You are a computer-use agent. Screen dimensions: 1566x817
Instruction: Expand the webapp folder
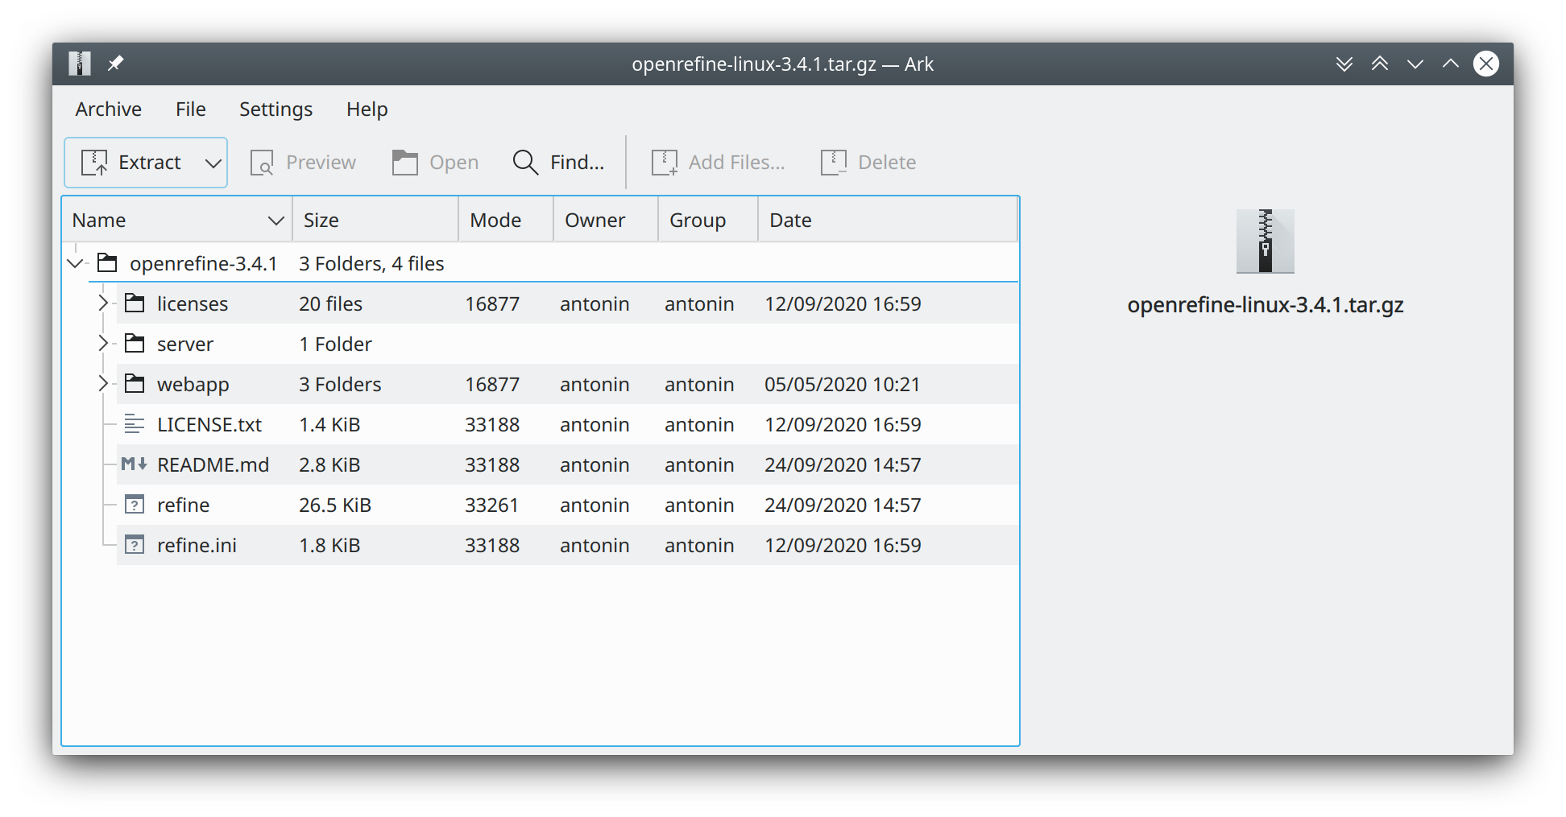pyautogui.click(x=103, y=384)
